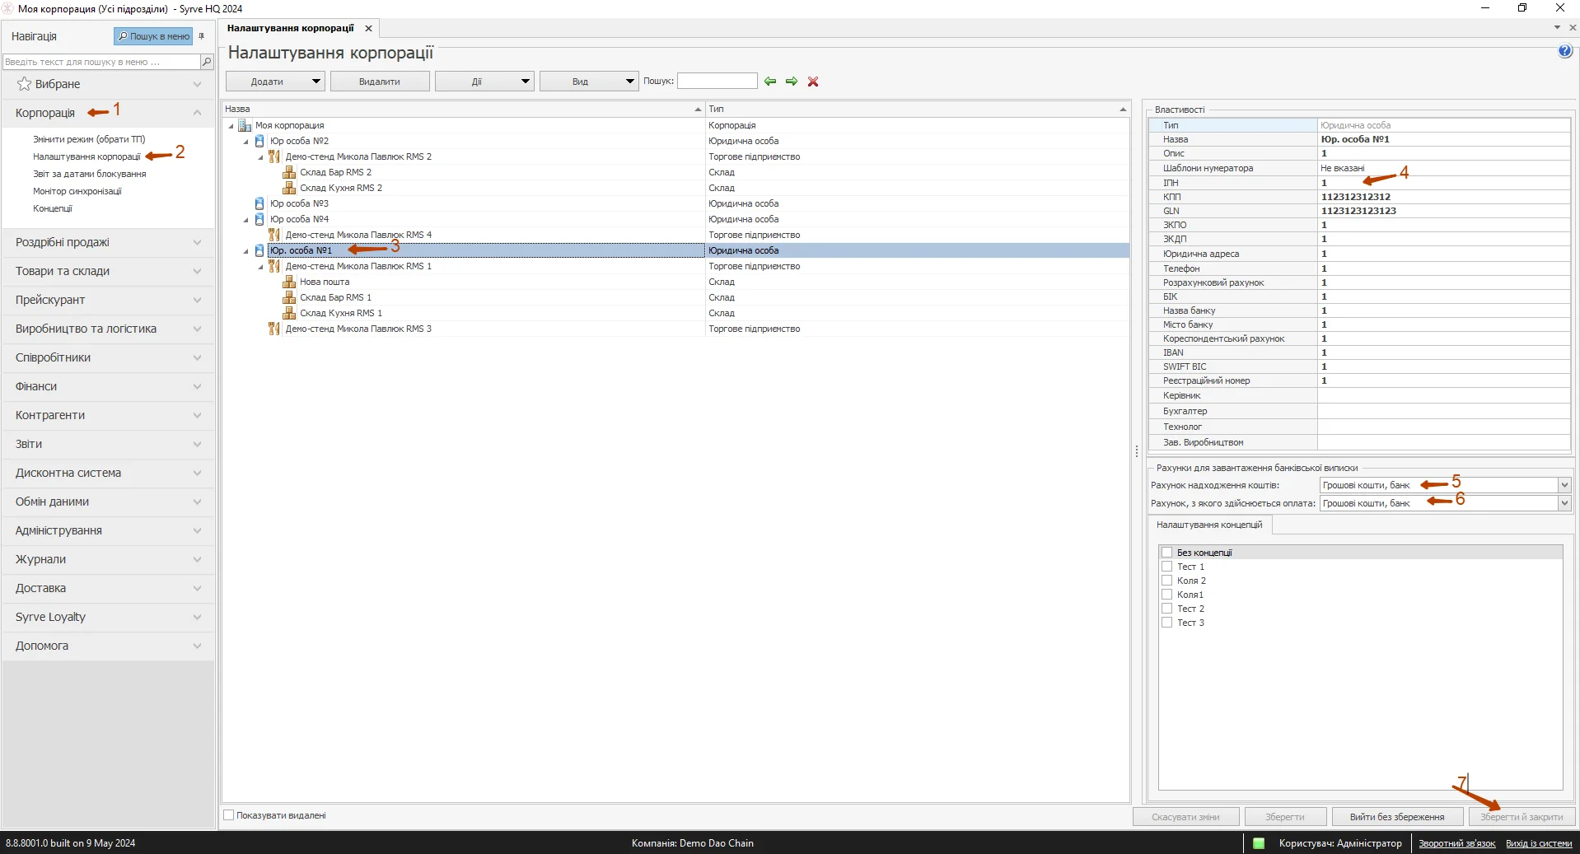Open the Звіт за датами блокування menu item
The image size is (1580, 854).
click(89, 174)
